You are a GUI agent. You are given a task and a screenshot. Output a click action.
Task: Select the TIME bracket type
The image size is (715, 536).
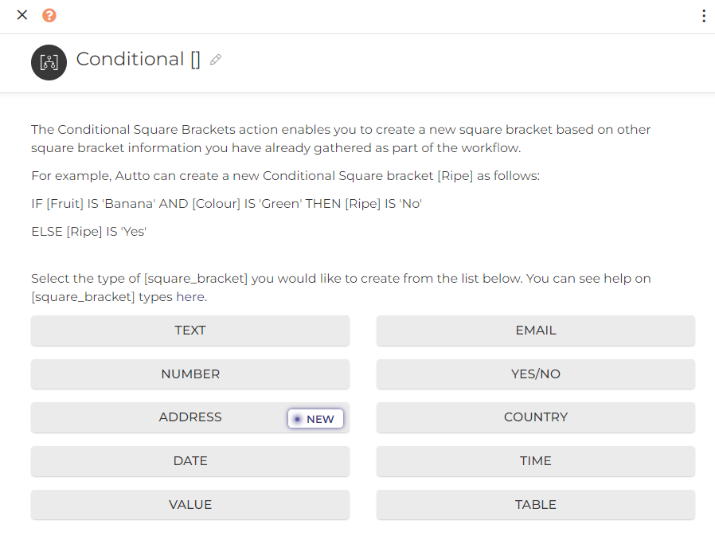click(x=535, y=461)
